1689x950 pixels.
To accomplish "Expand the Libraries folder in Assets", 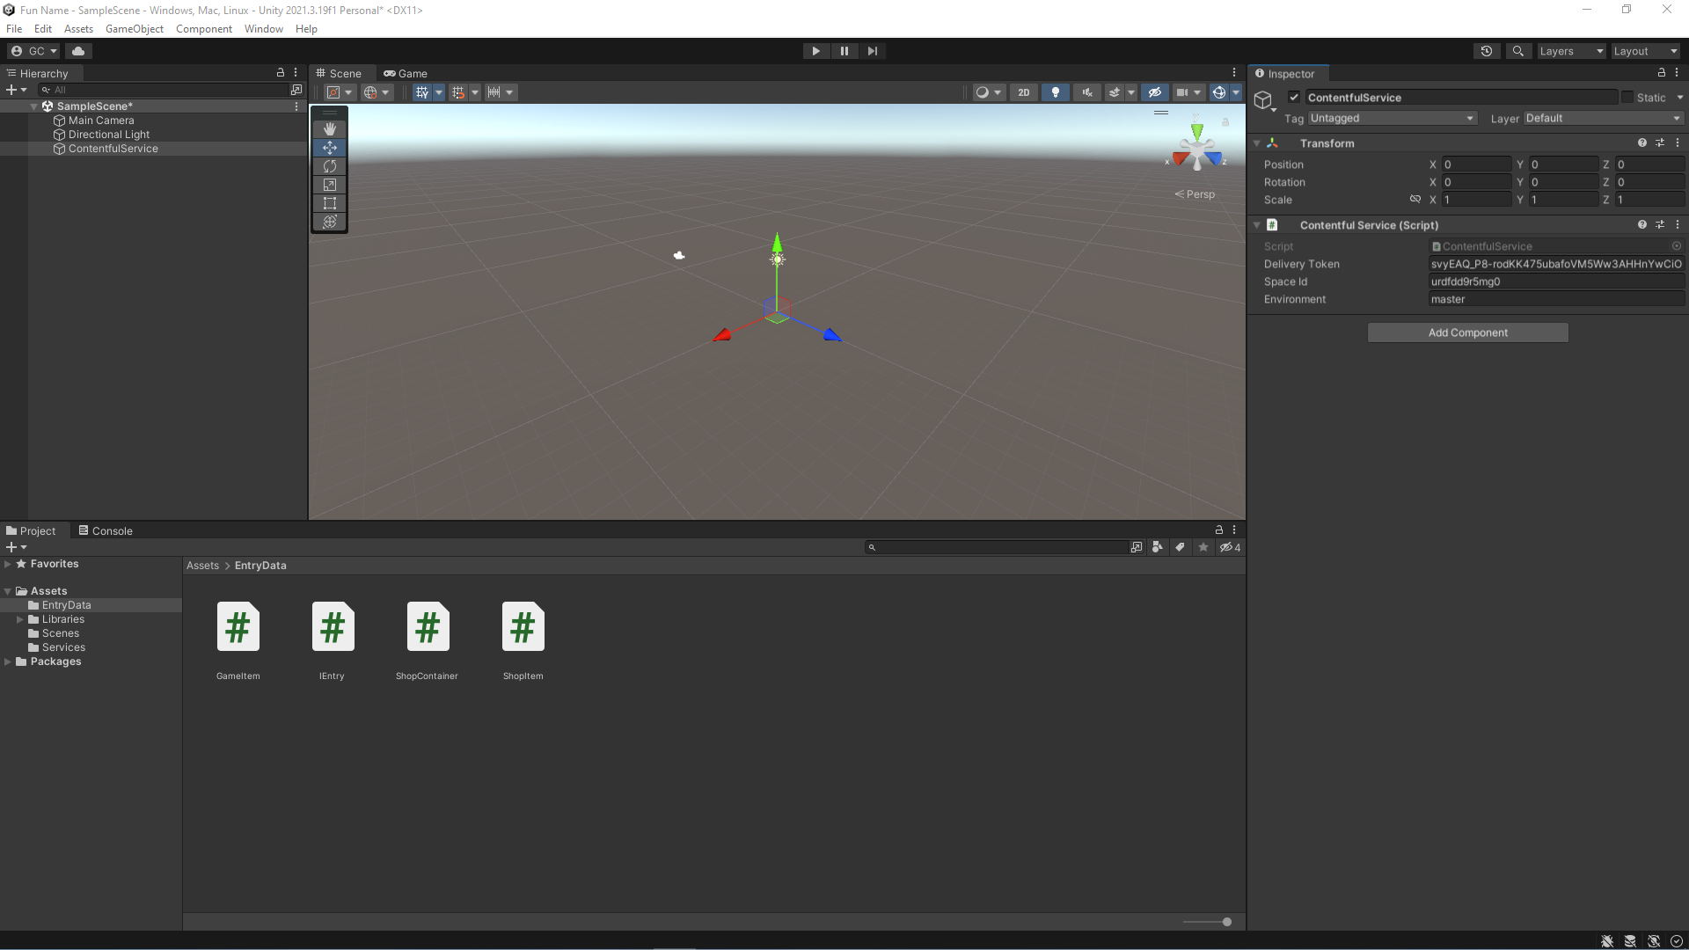I will (x=20, y=619).
